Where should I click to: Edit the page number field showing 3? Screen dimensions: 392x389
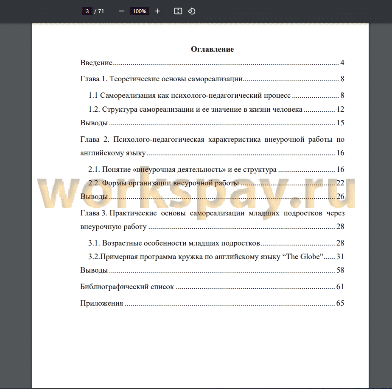87,11
